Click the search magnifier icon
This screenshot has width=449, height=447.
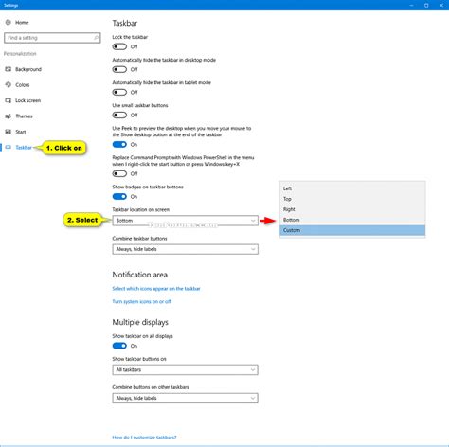click(x=96, y=38)
